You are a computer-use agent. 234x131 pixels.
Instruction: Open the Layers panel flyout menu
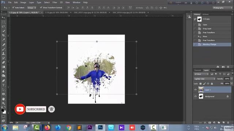(232, 70)
